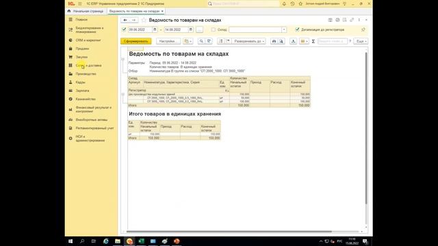Viewport: 438px width, 246px height.
Task: Open CRM и маркетинг section
Action: pos(88,40)
